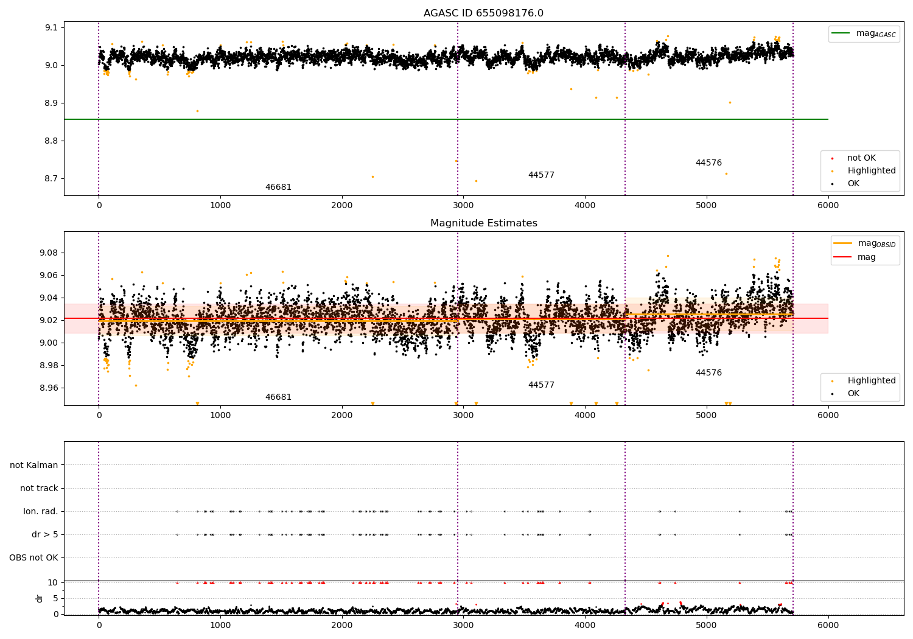The height and width of the screenshot is (639, 913).
Task: Click OBSID label 44576 in top plot
Action: [708, 163]
